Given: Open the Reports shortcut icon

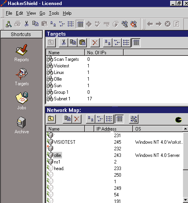Looking at the screenshot, I should pyautogui.click(x=21, y=50).
